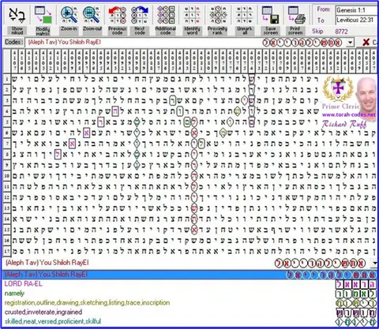Go to the Previous code
The image size is (379, 329).
118,20
